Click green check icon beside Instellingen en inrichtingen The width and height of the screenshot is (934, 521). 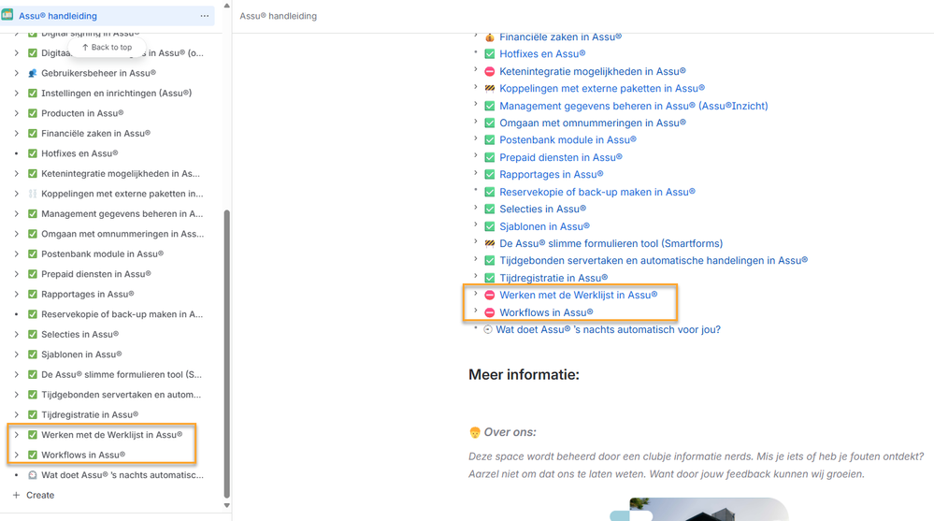click(x=33, y=93)
